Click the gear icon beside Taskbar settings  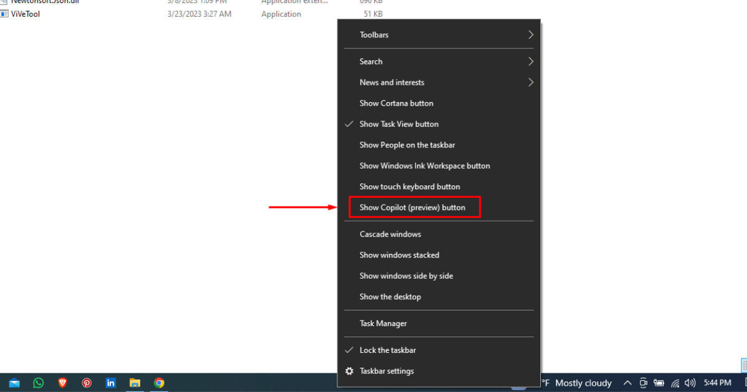(349, 371)
